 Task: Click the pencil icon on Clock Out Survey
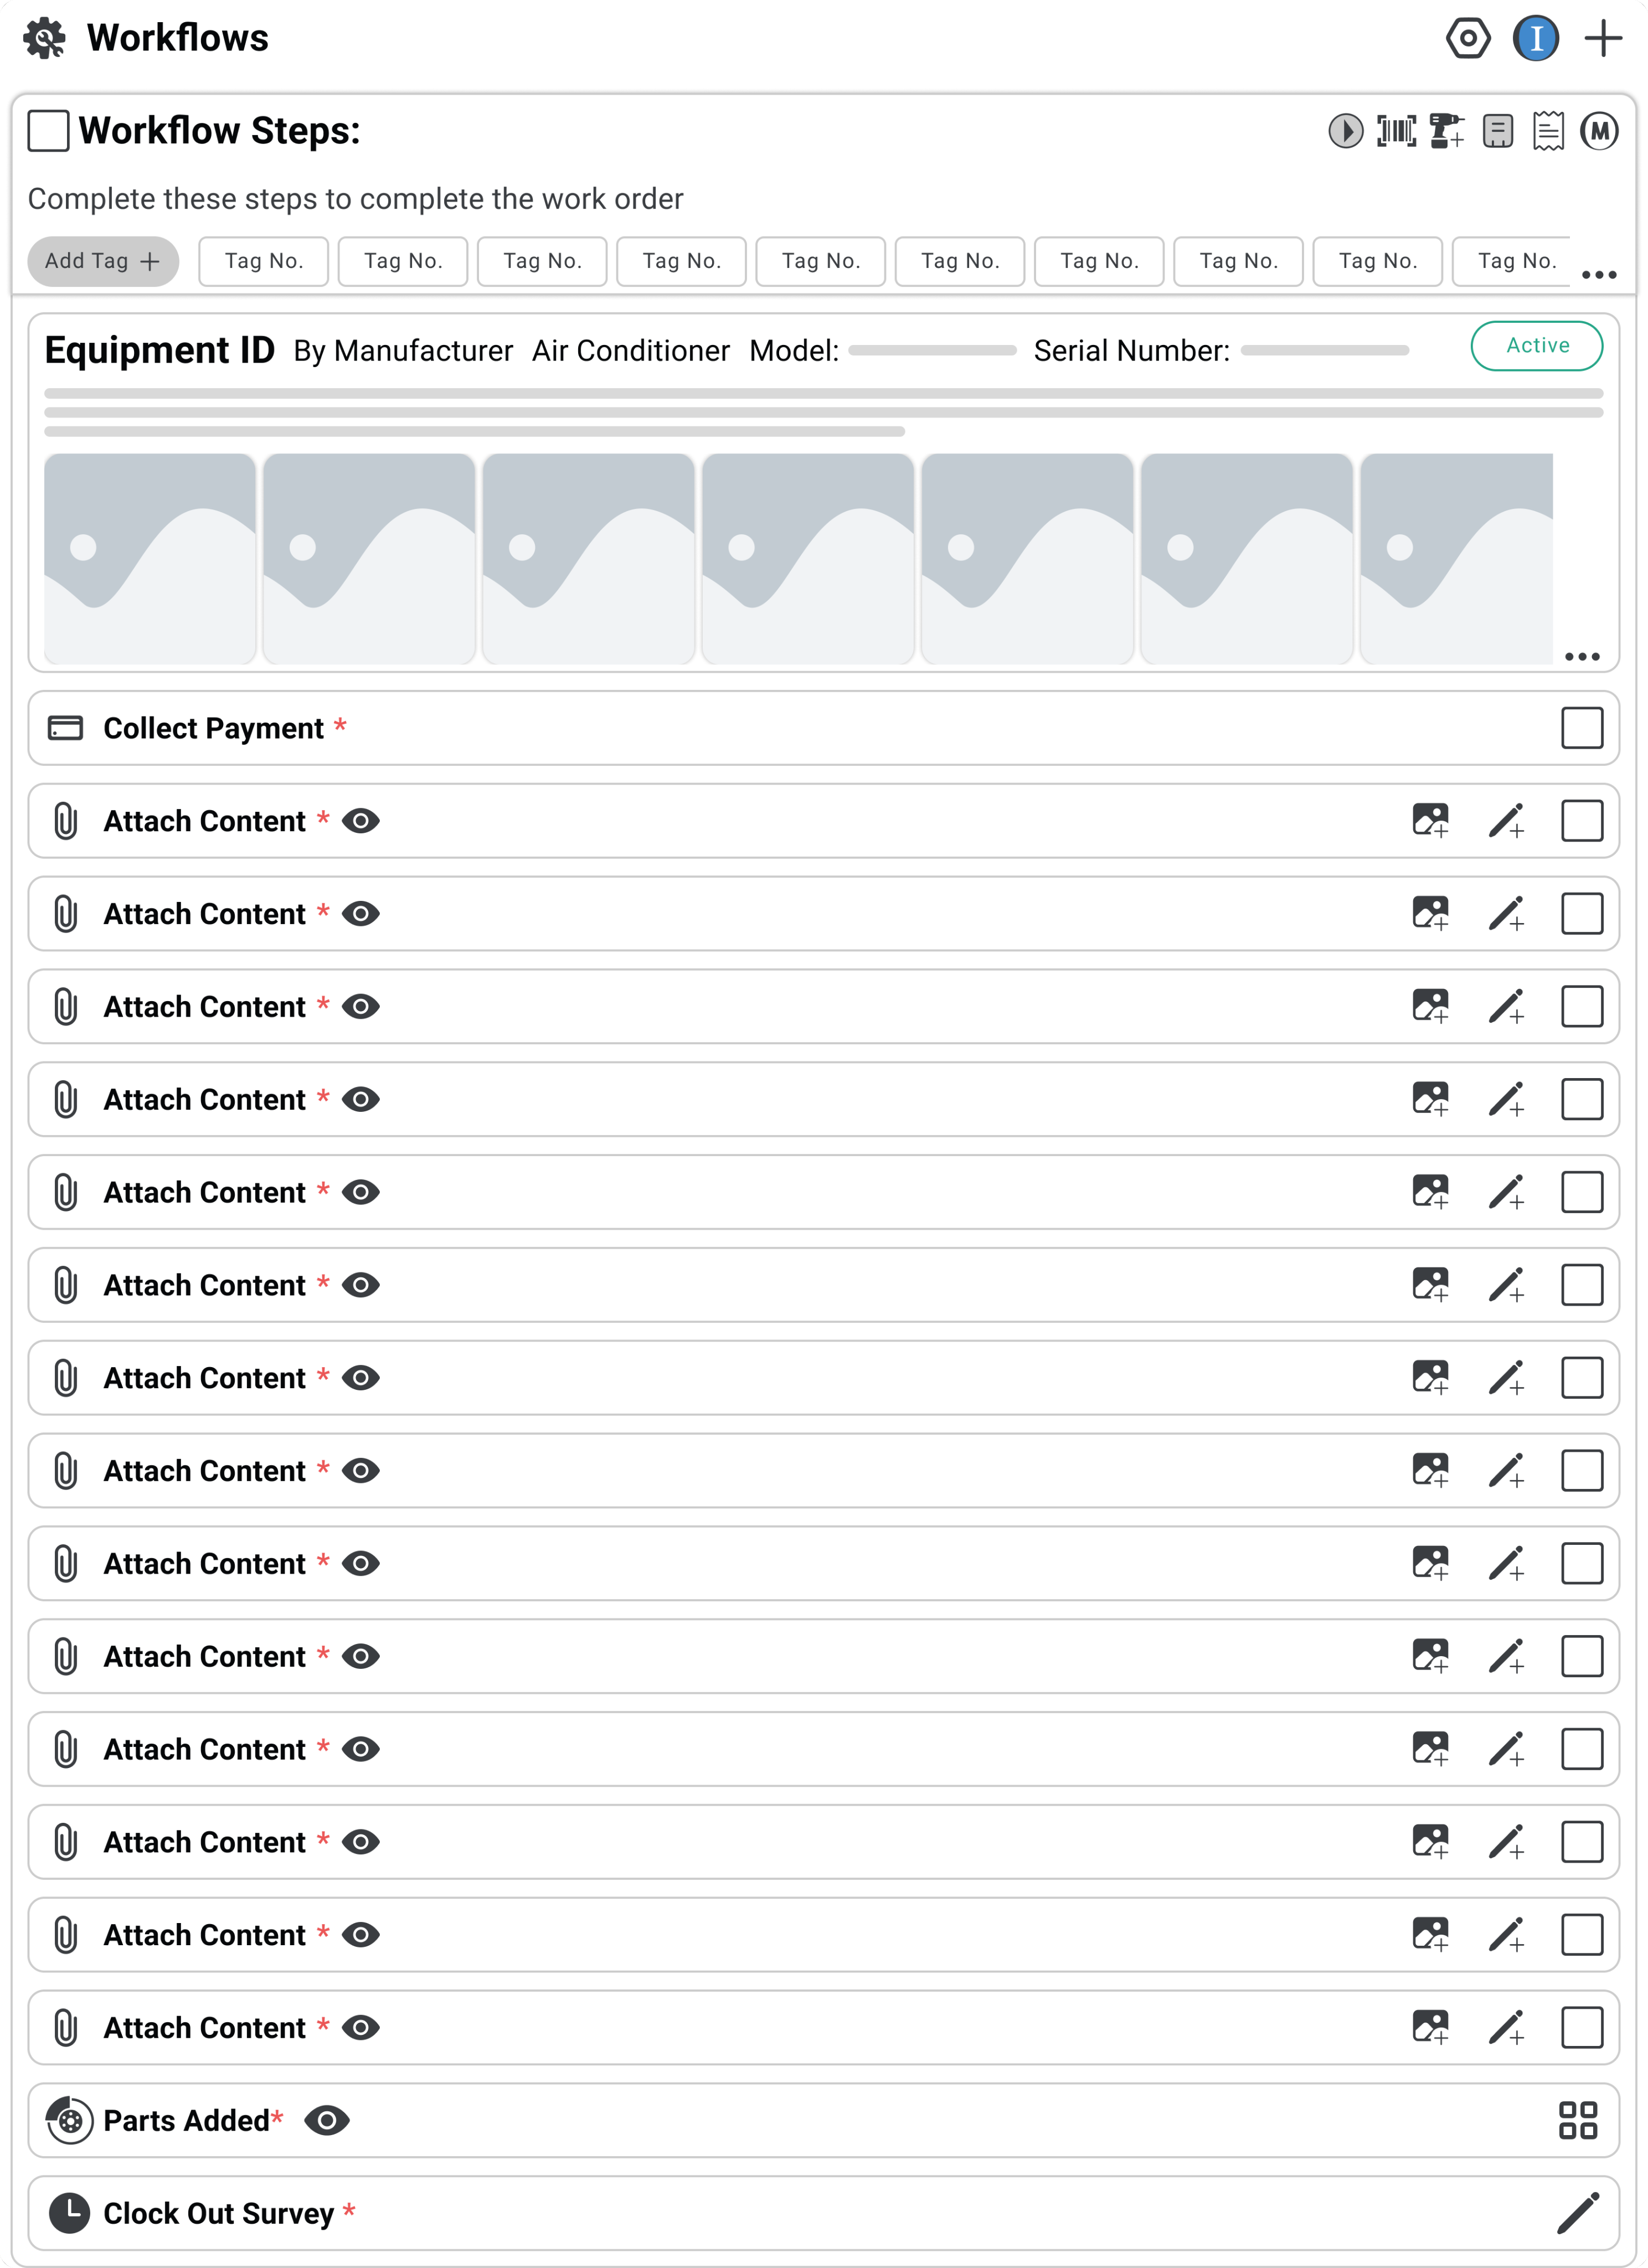(x=1578, y=2213)
